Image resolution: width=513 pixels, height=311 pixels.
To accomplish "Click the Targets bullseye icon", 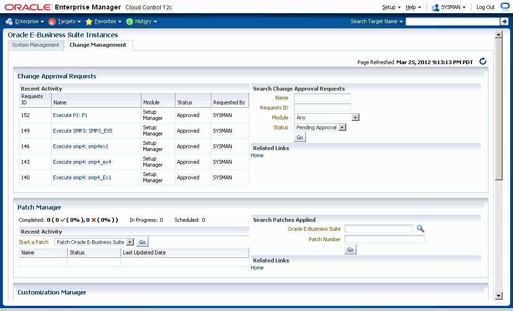I will (52, 22).
